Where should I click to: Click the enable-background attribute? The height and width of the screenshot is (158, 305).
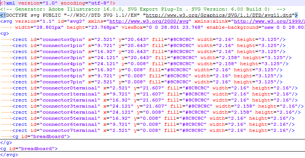(256, 28)
